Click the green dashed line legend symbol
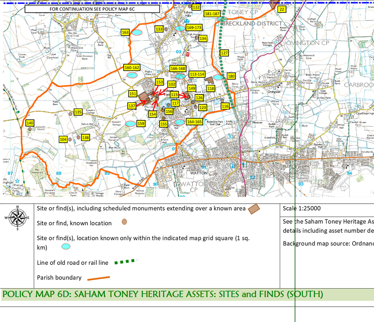374x322 pixels. 126,262
